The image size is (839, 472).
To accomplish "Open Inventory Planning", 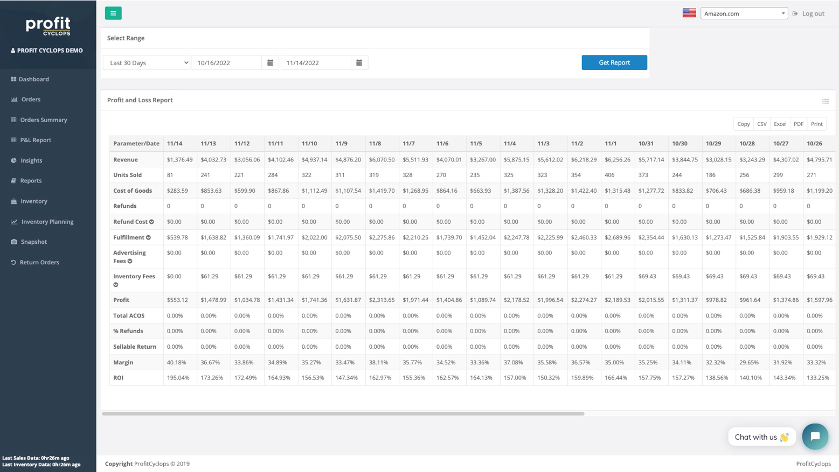I will pyautogui.click(x=47, y=221).
